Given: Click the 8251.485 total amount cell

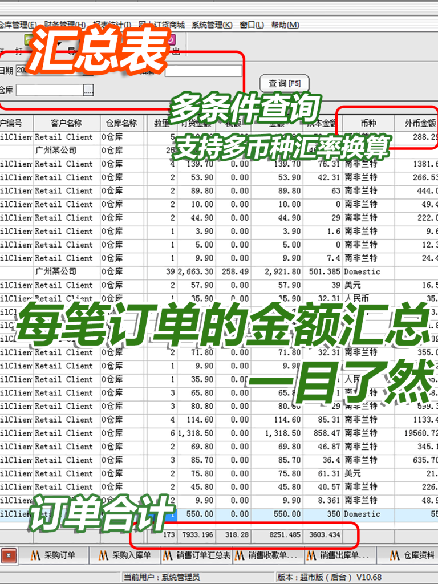Looking at the screenshot, I should point(278,535).
